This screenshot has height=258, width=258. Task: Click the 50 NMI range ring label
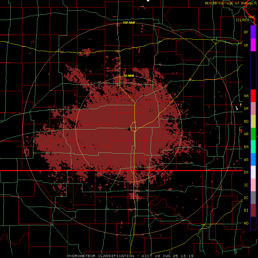coord(129,76)
